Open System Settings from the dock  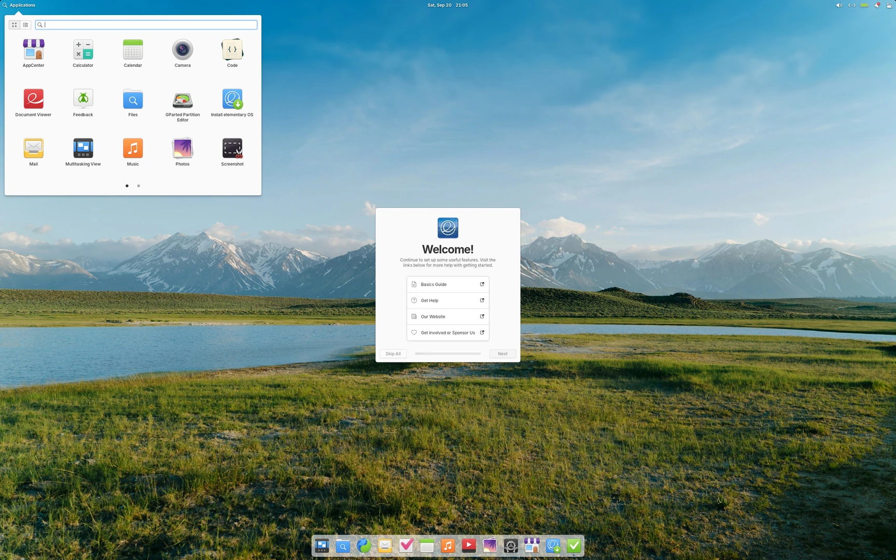[510, 545]
